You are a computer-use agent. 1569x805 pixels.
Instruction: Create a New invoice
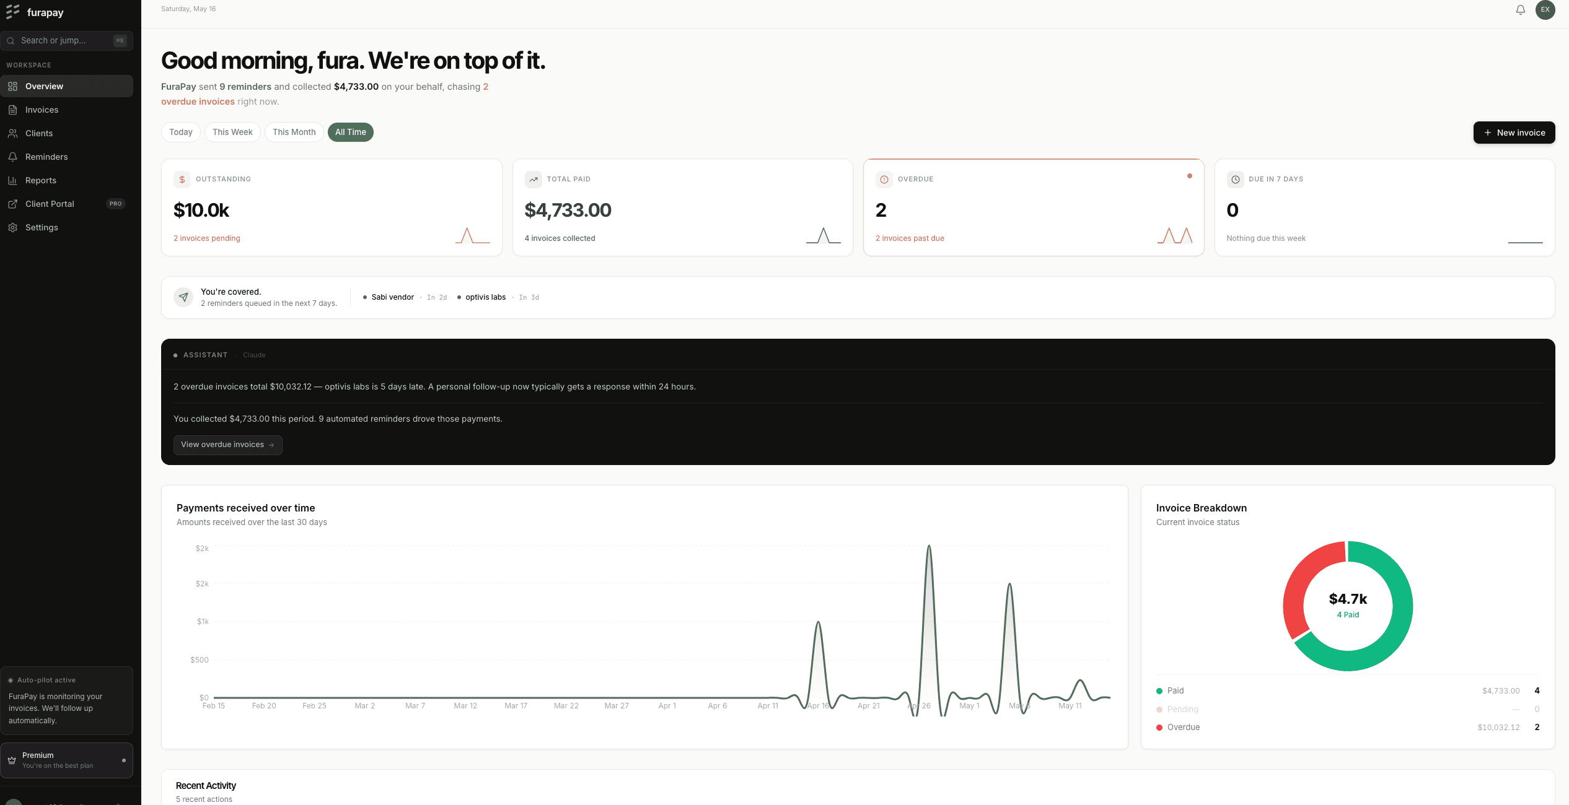[x=1514, y=133]
